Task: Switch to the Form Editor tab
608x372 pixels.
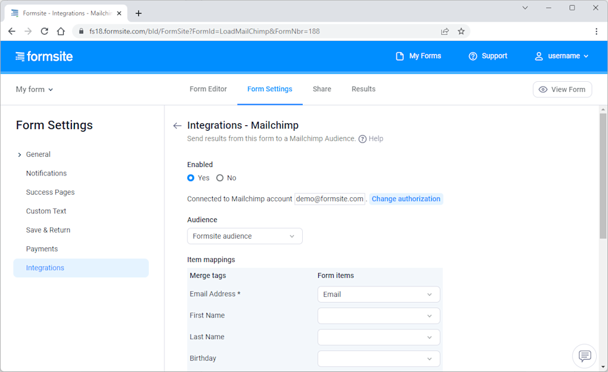Action: coord(208,89)
